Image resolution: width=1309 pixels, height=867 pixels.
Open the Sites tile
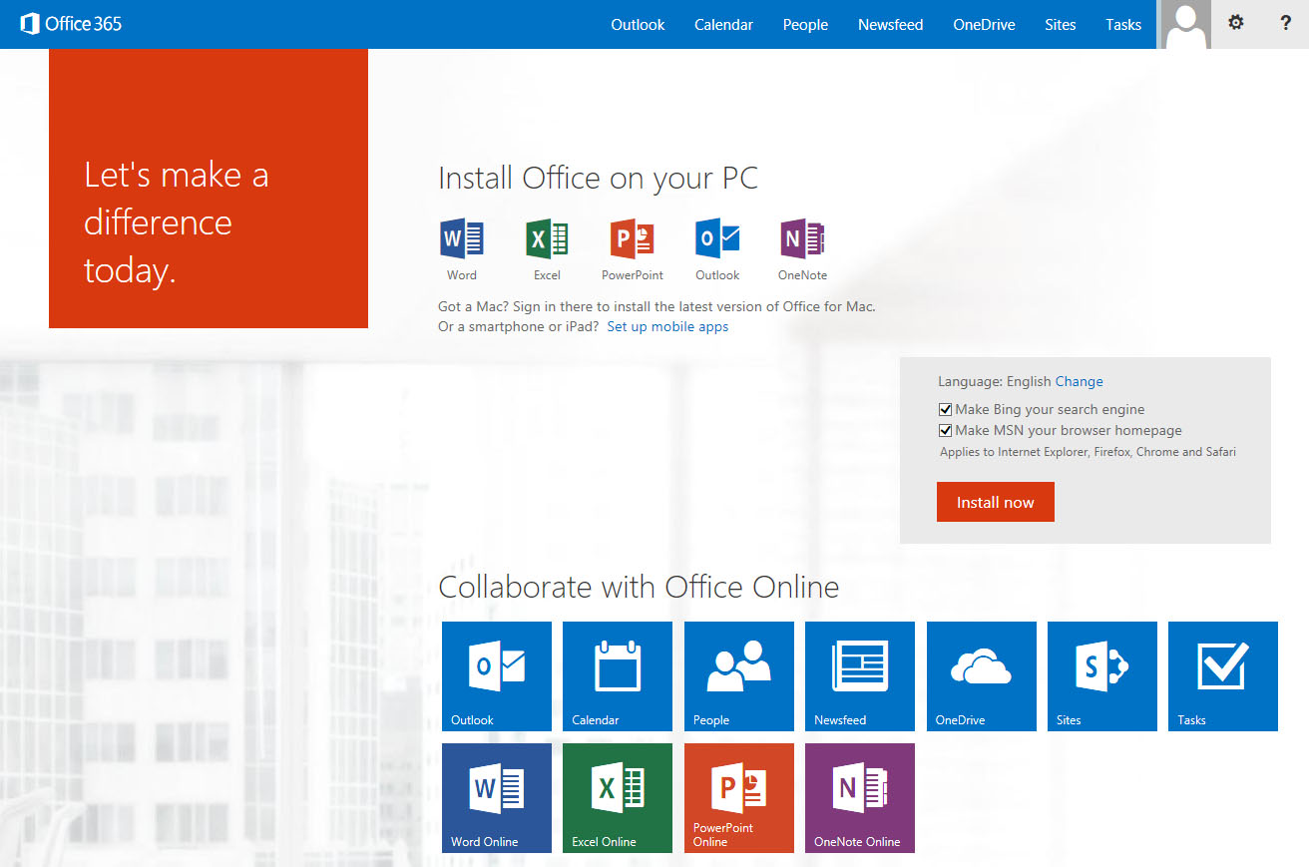(x=1102, y=676)
